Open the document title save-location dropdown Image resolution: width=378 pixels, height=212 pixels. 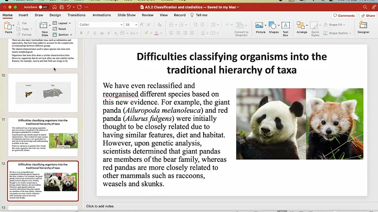click(x=238, y=7)
